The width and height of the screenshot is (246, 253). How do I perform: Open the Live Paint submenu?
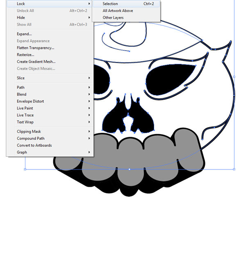(x=50, y=108)
